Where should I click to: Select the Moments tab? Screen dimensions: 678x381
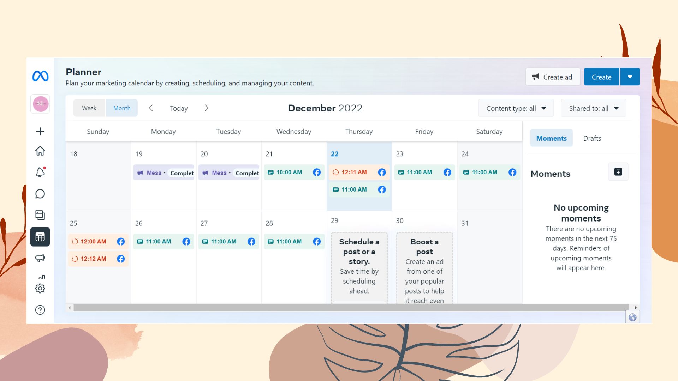pyautogui.click(x=551, y=138)
